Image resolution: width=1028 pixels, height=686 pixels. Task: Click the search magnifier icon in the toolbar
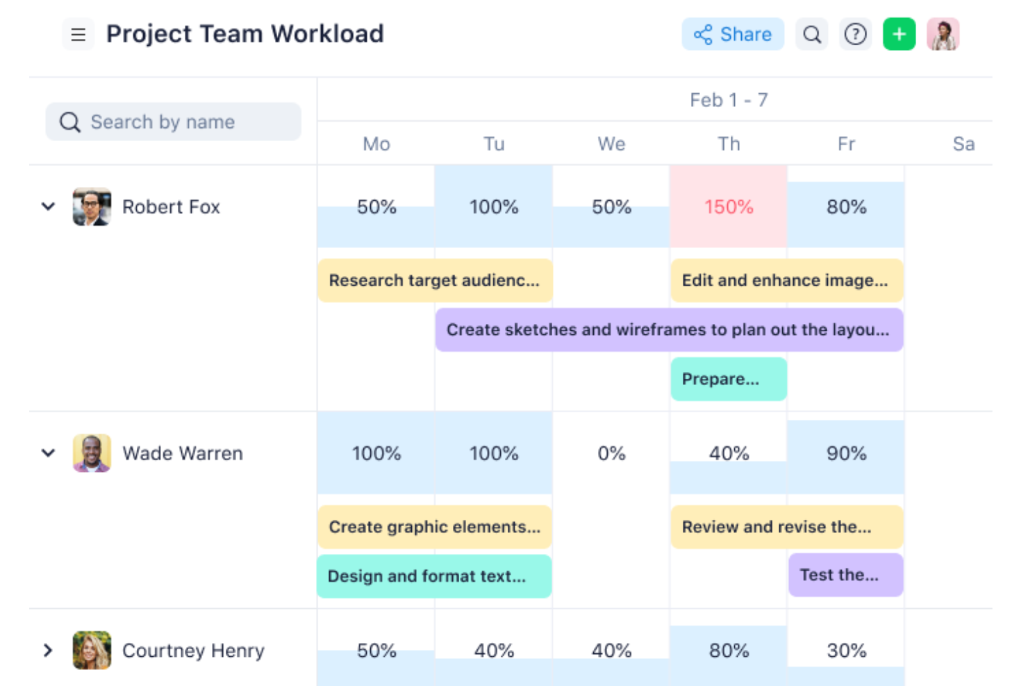(811, 33)
